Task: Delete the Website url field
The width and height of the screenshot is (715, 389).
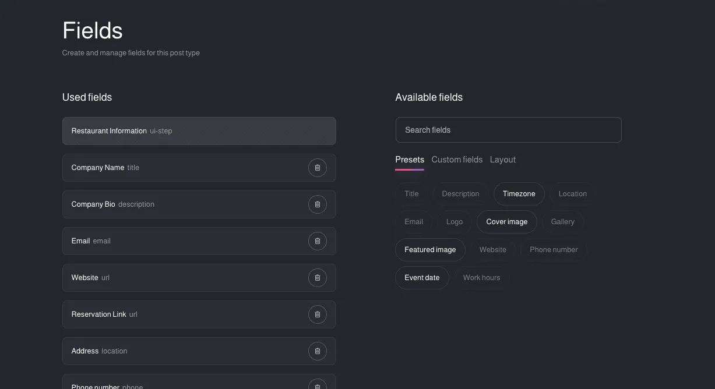Action: click(317, 278)
